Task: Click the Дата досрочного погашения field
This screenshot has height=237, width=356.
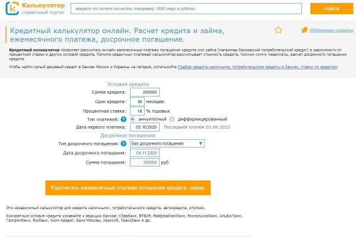Action: 145,153
